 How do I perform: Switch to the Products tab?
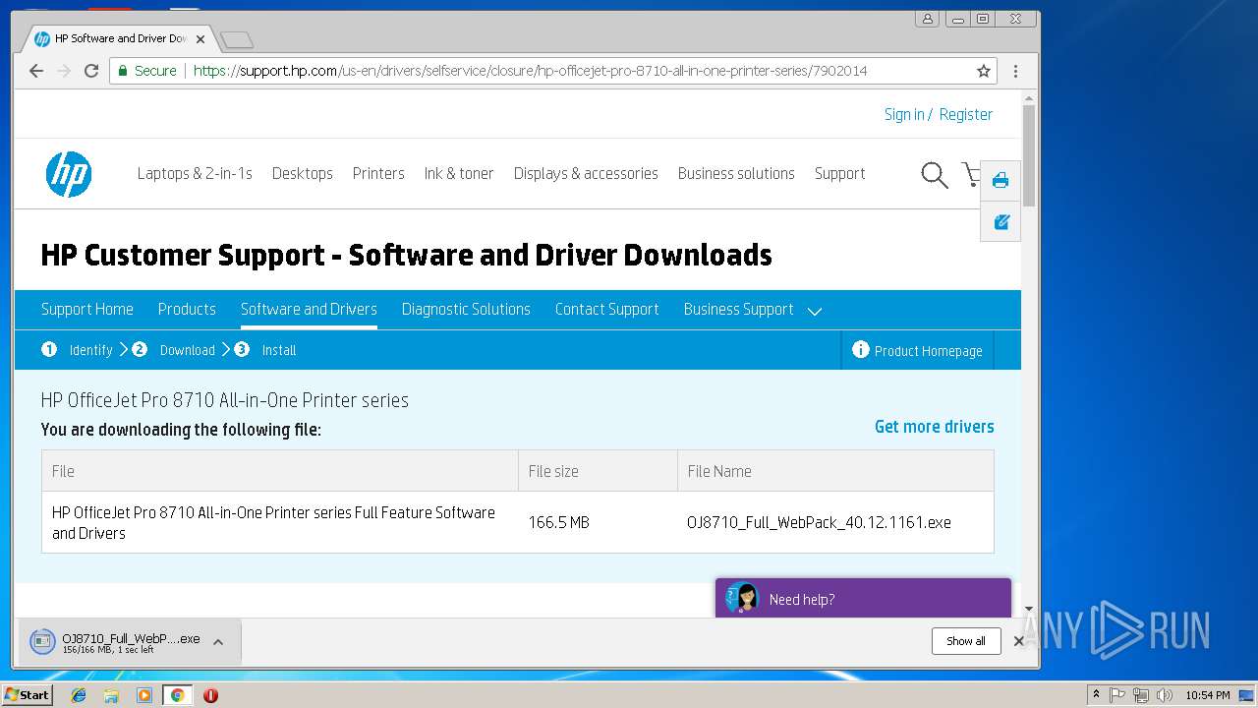pyautogui.click(x=187, y=309)
